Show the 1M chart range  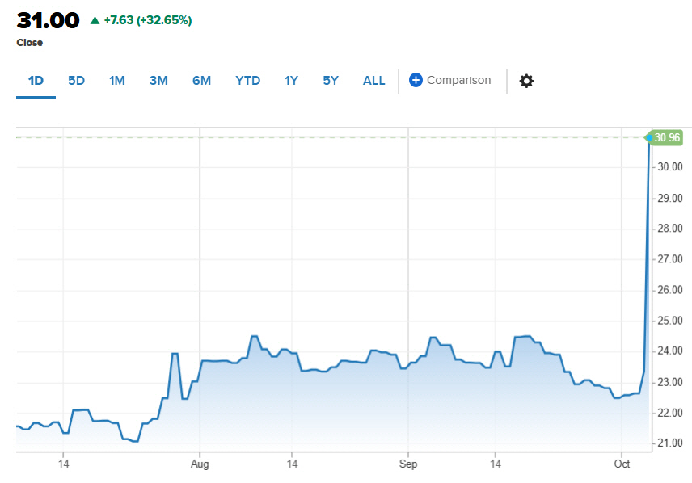coord(117,81)
